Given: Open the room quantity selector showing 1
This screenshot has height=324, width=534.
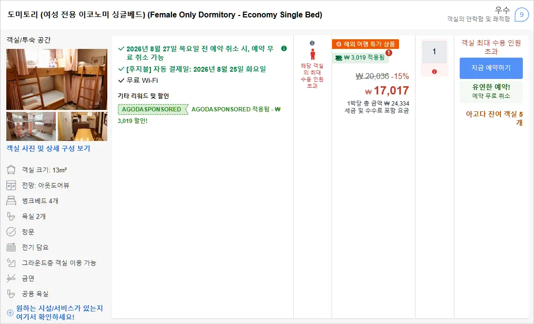Looking at the screenshot, I should click(434, 52).
